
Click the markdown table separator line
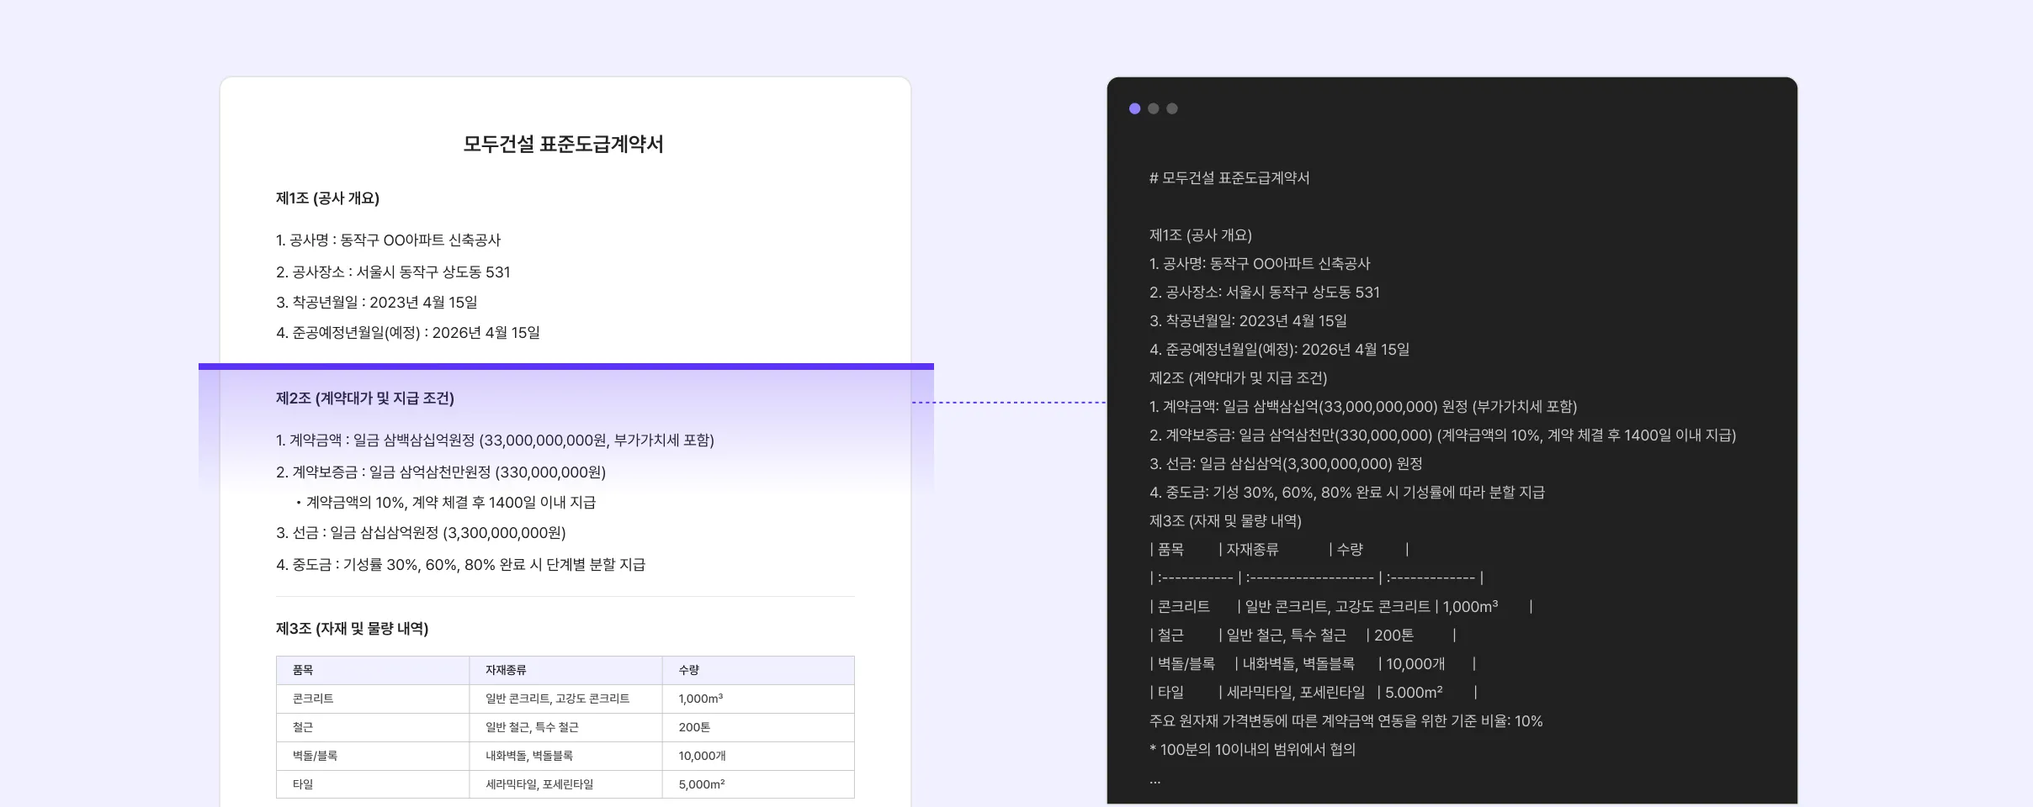[x=1317, y=578]
